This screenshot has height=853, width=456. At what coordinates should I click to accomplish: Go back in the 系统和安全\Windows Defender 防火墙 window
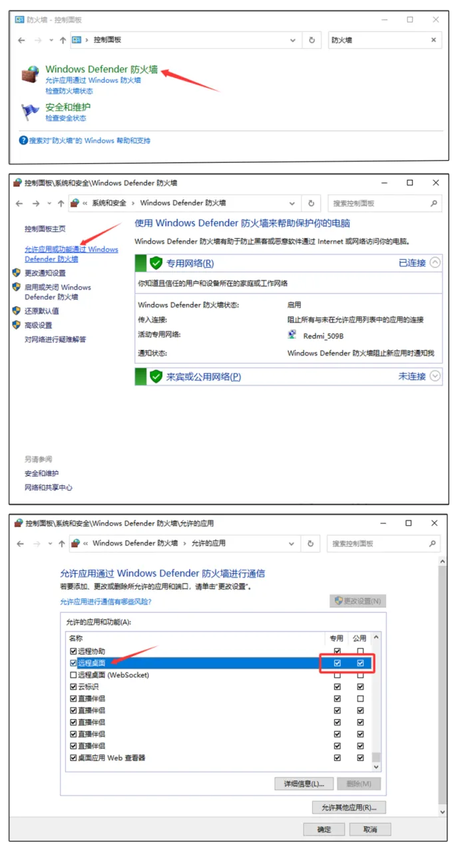click(20, 203)
